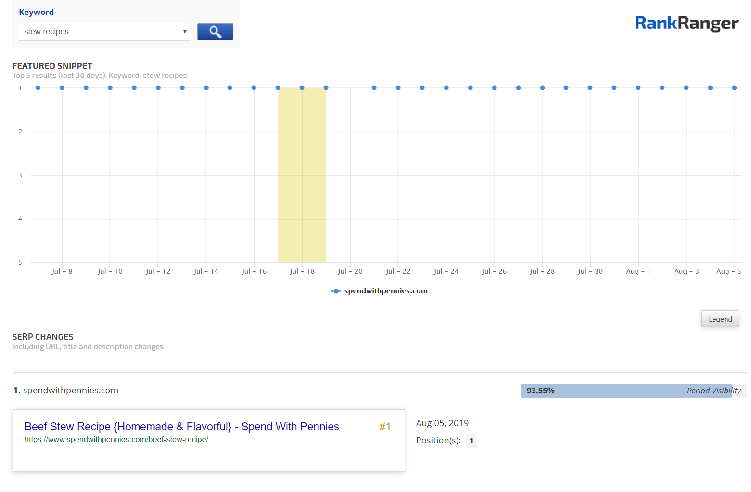Click the 1. spendwithpennies.com result heading

66,391
